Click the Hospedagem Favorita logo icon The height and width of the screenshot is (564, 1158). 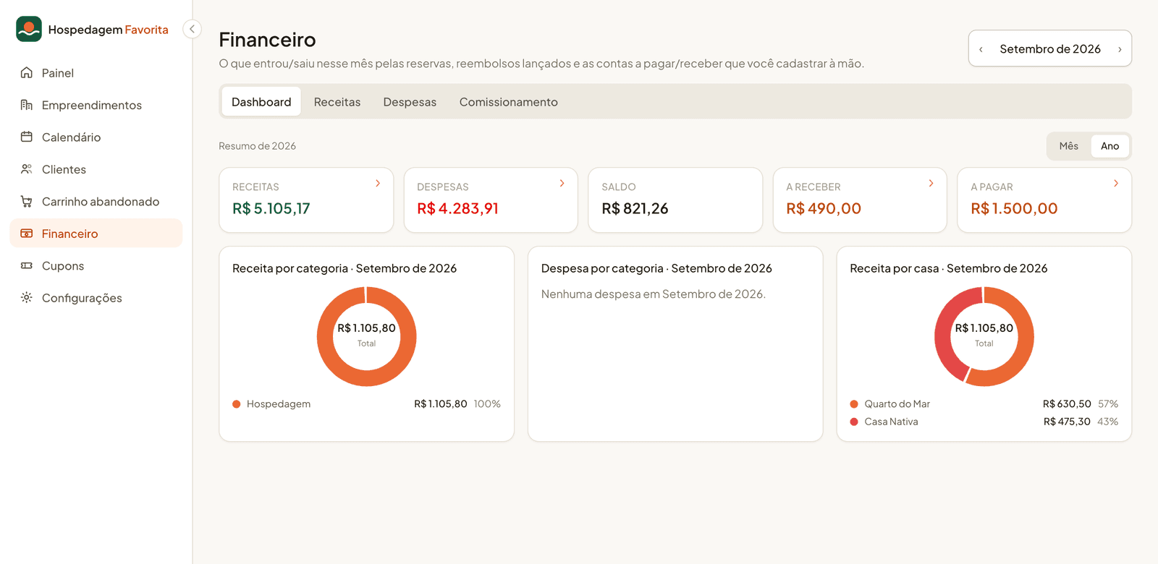(x=29, y=29)
